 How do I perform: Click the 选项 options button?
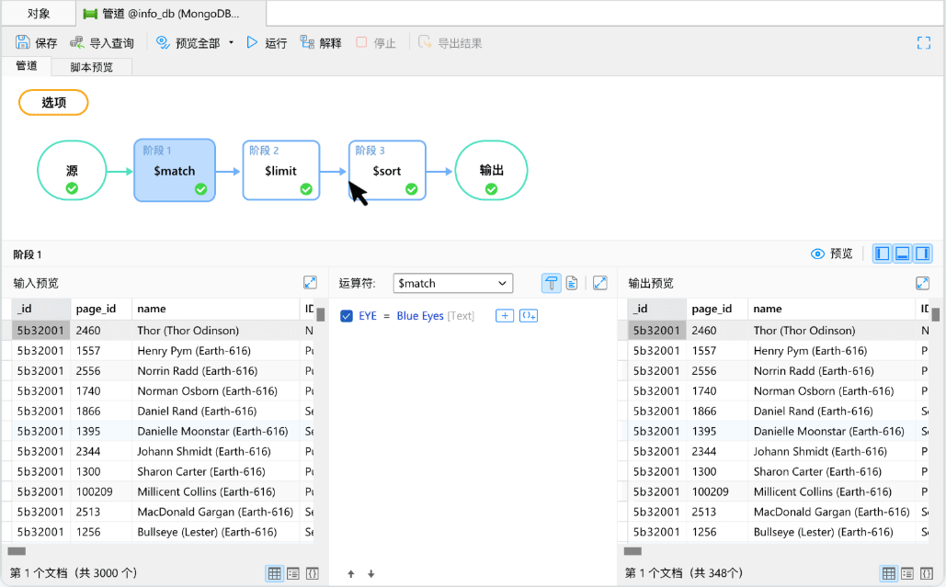[53, 103]
